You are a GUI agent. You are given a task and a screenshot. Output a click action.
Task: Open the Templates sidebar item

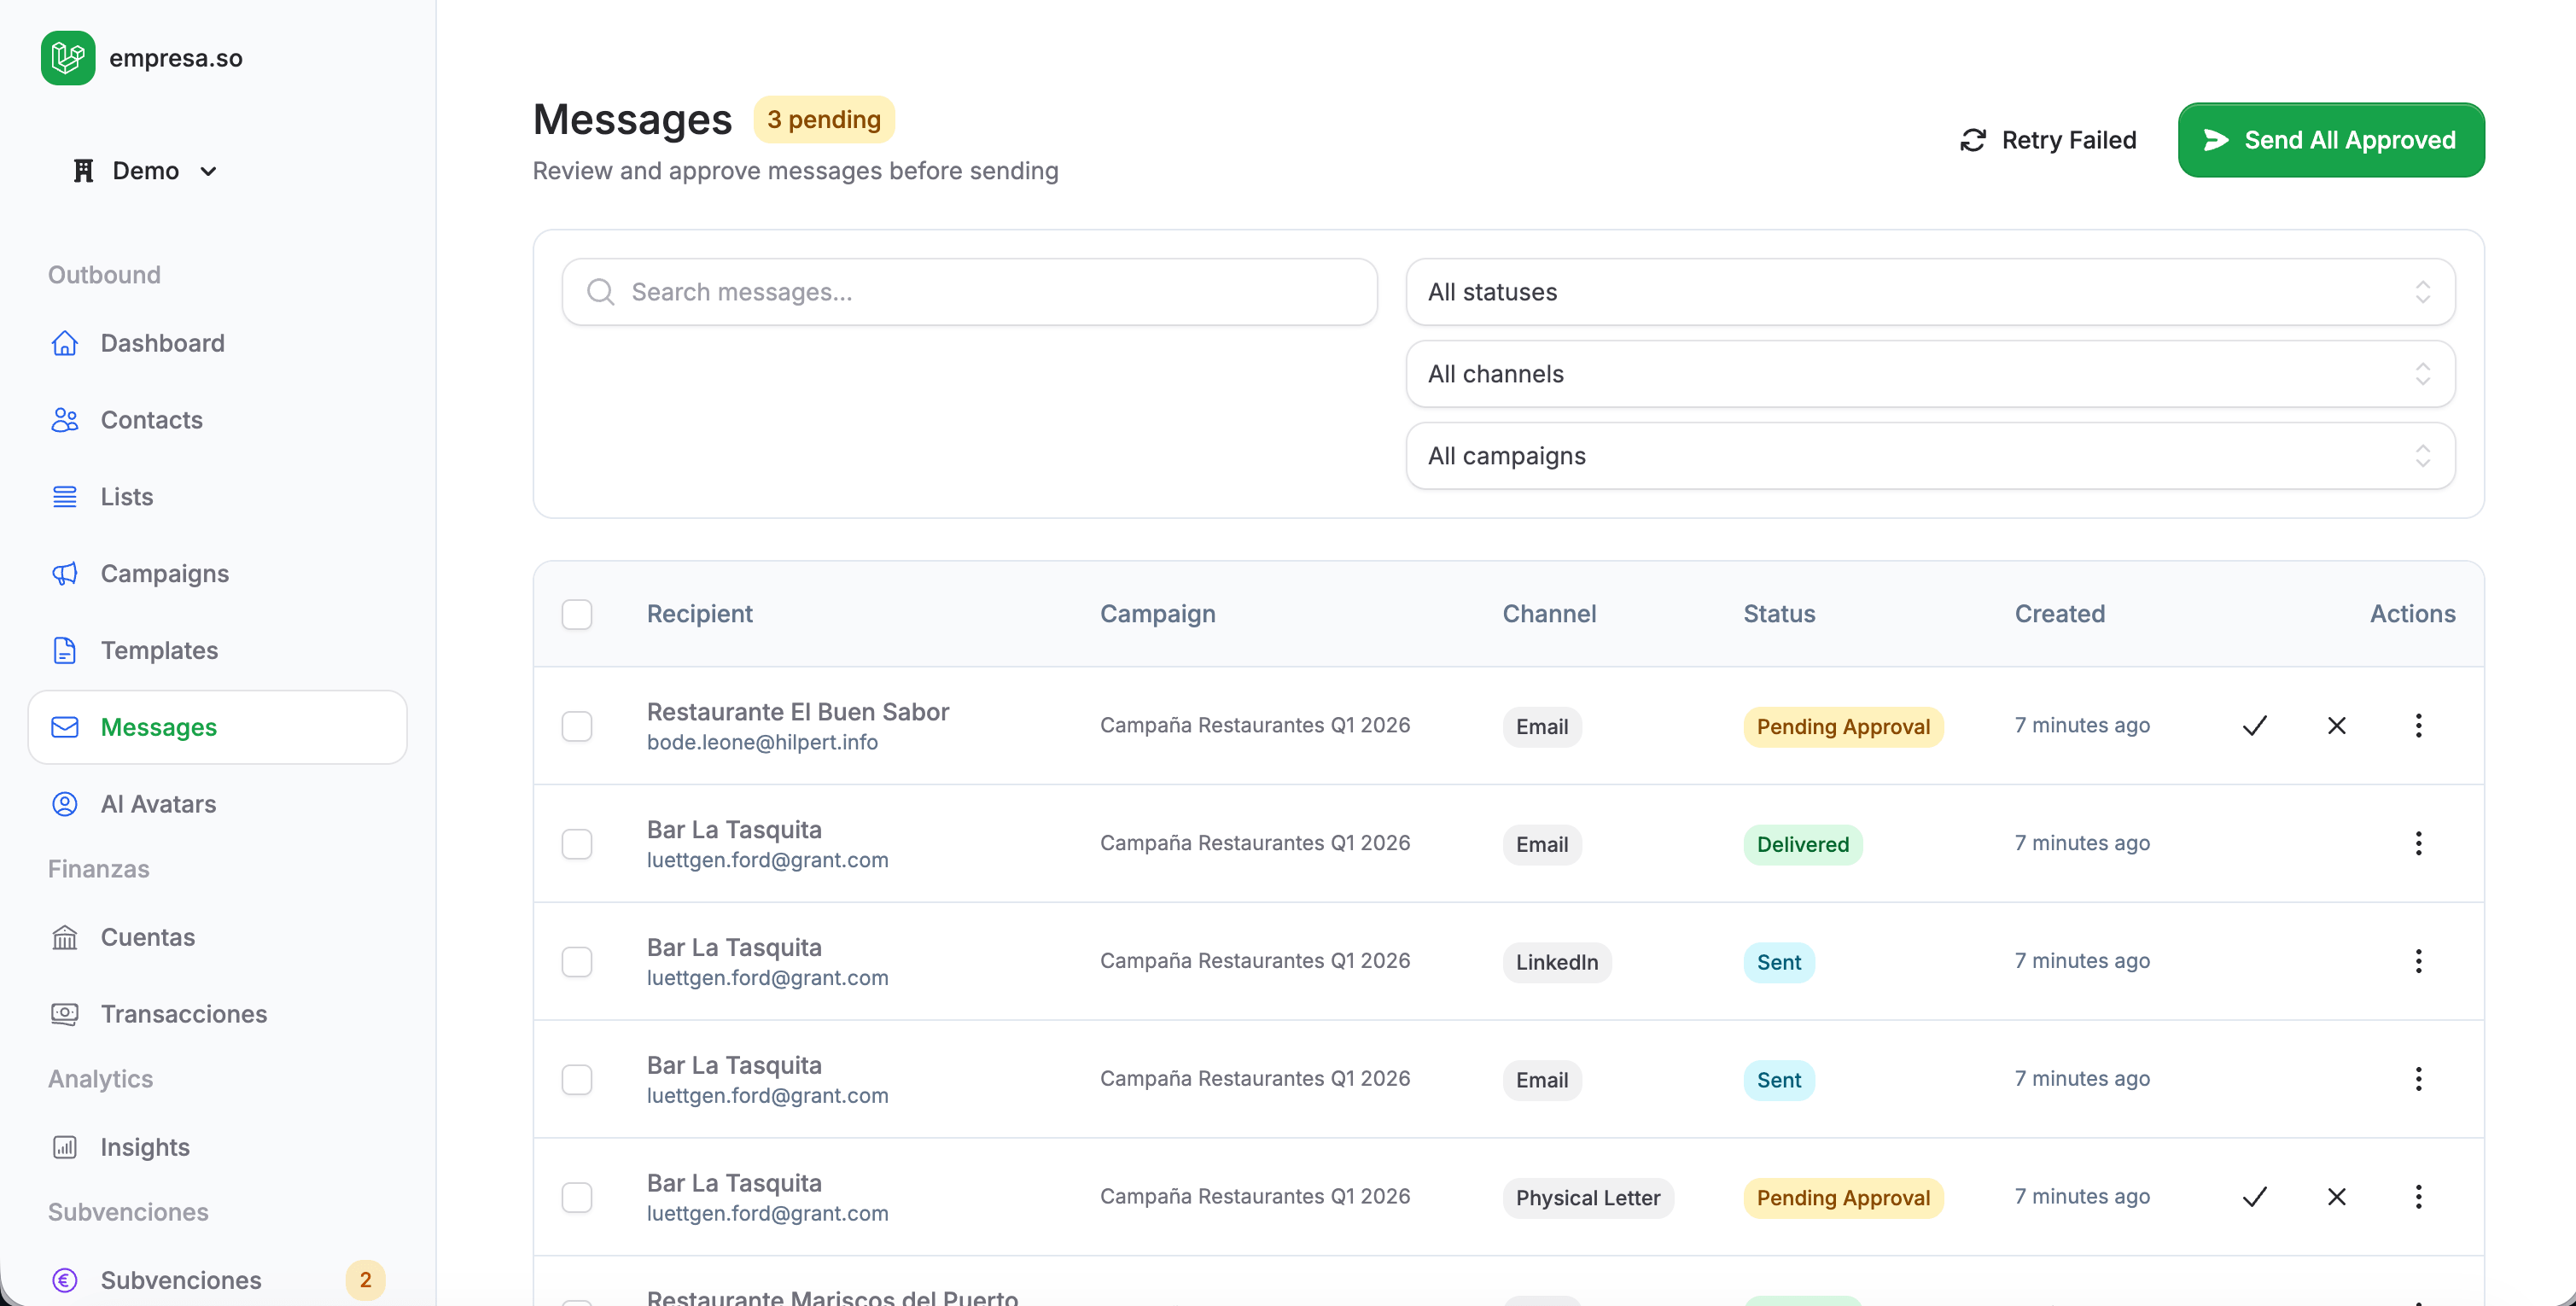(159, 651)
